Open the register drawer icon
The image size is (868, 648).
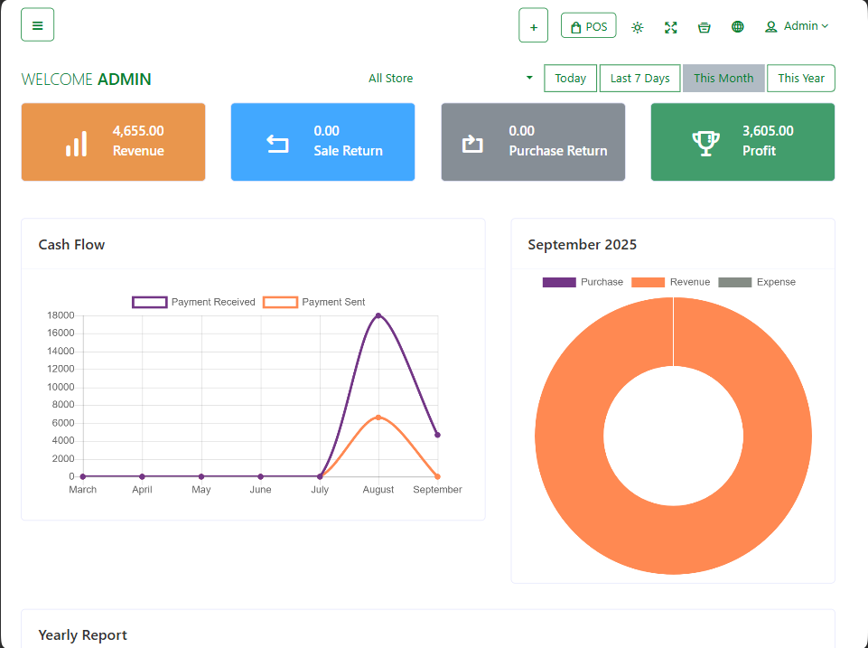point(704,27)
